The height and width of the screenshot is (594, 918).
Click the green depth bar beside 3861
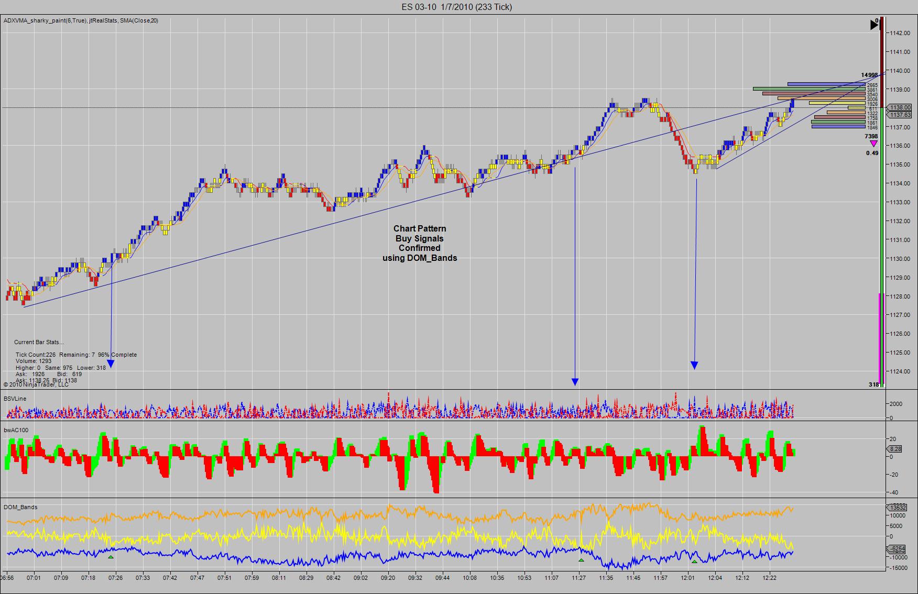click(x=809, y=89)
